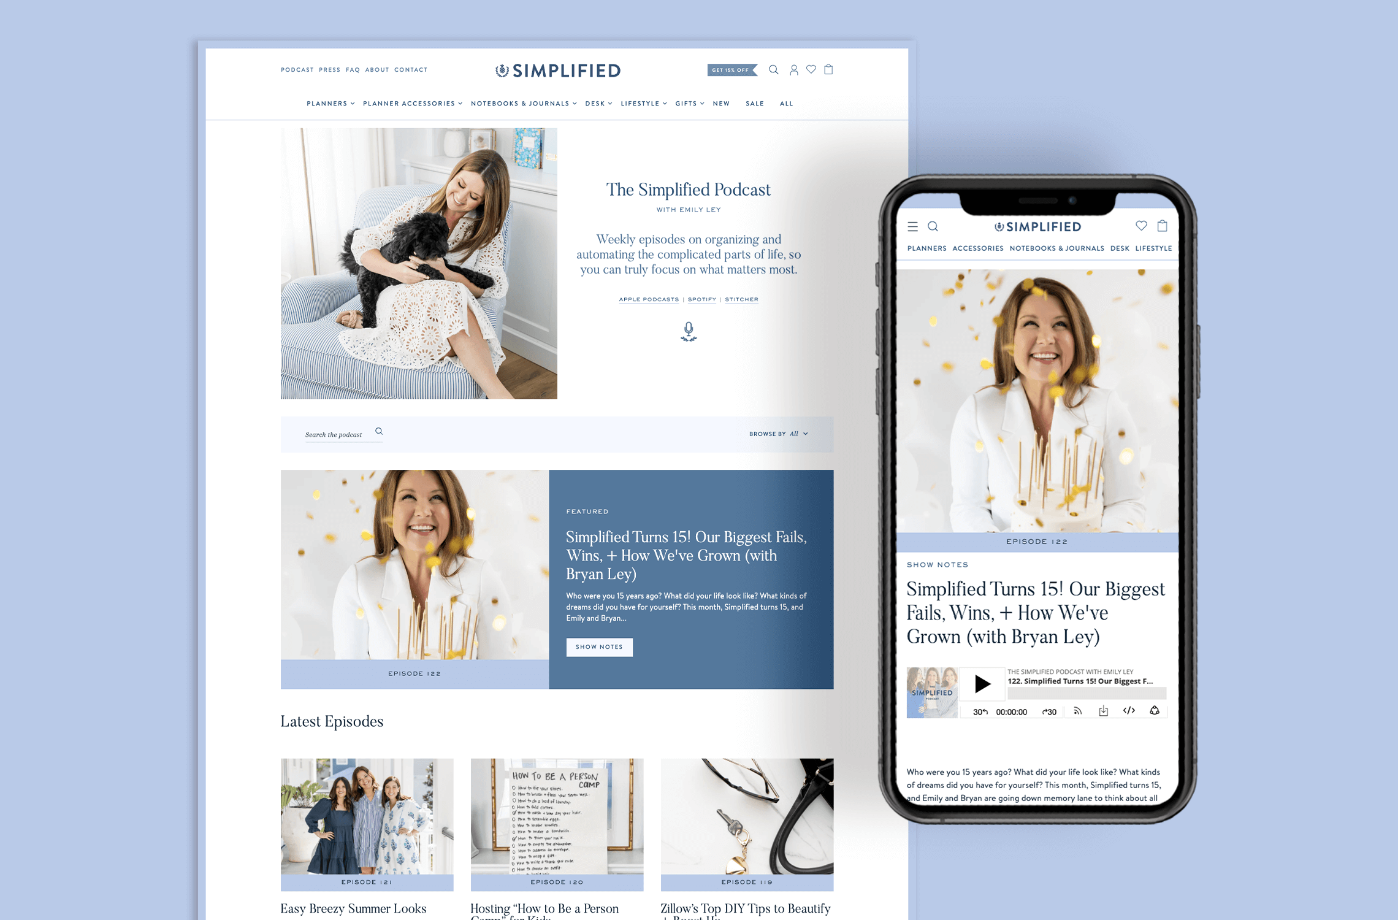Toggle the Stitcher podcast link

[741, 299]
